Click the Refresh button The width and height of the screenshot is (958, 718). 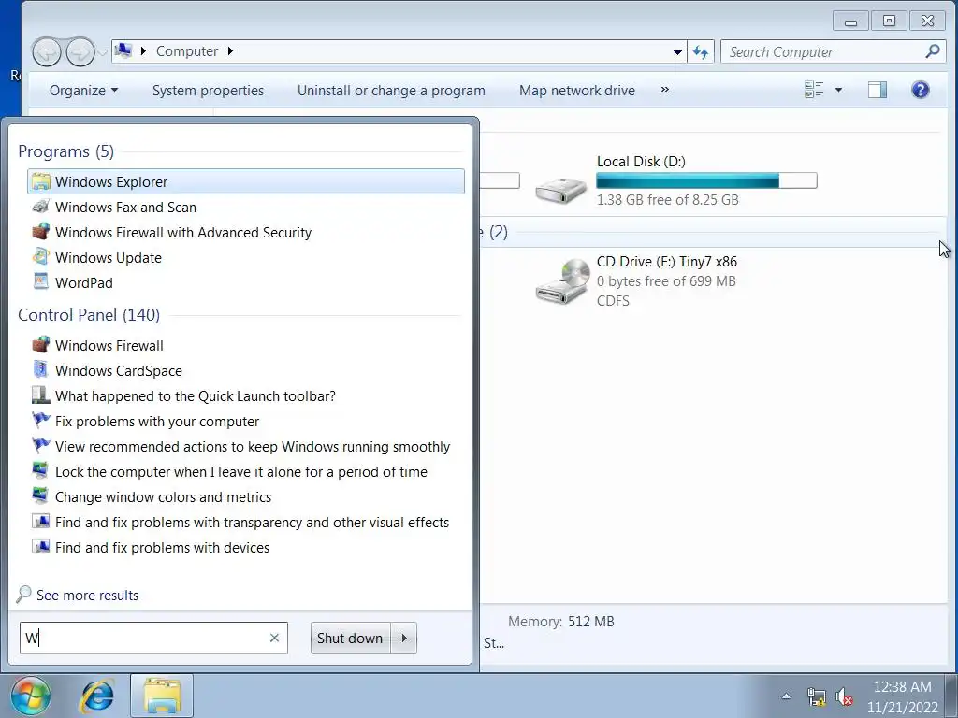click(x=701, y=52)
